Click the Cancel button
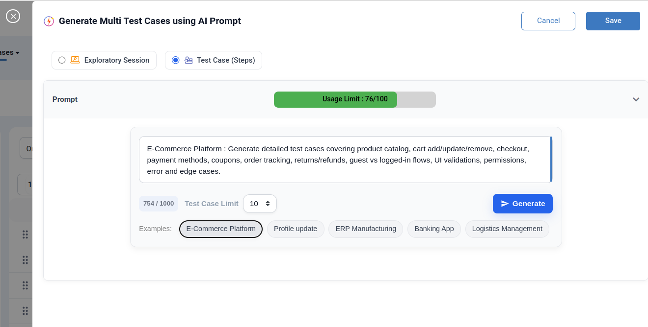The height and width of the screenshot is (327, 648). [548, 21]
